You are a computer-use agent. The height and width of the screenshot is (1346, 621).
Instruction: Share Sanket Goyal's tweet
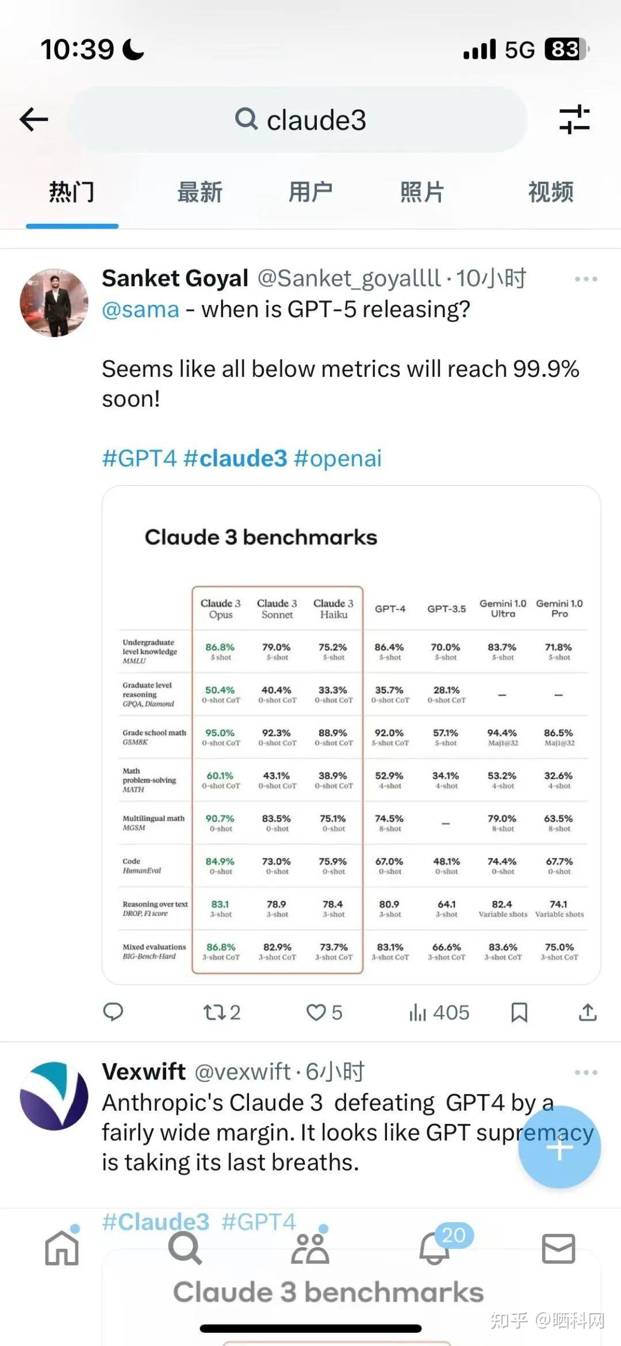(x=587, y=1012)
